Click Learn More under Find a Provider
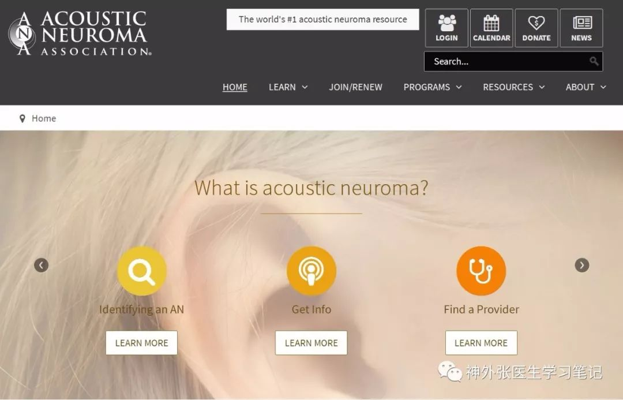Screen dimensions: 623x400 coord(481,343)
